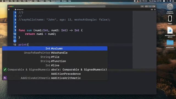Pick the abs(x:) function completion

[x=55, y=70]
